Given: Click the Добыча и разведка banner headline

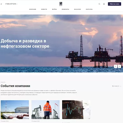Looking at the screenshot, I should click(25, 43).
